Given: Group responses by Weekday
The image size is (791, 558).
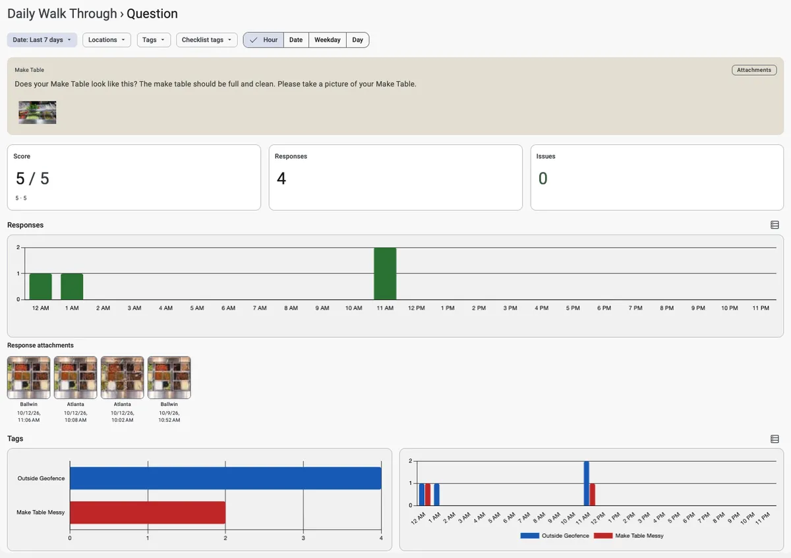Looking at the screenshot, I should pos(328,40).
